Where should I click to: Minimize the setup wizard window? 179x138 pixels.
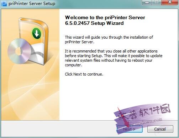pyautogui.click(x=147, y=2)
